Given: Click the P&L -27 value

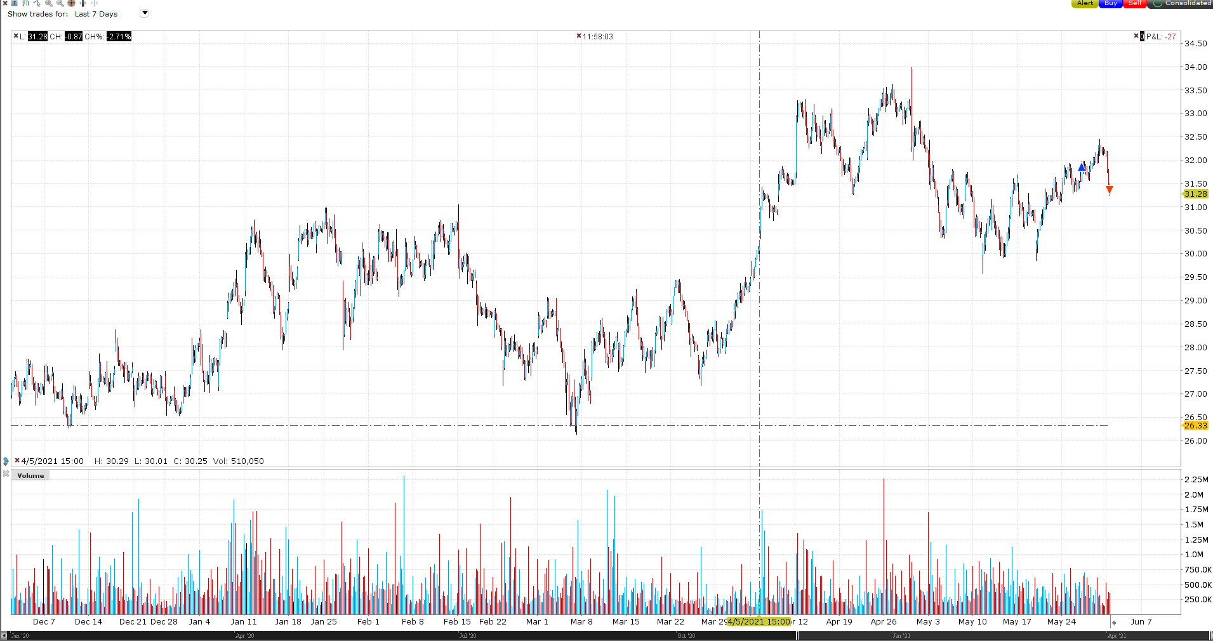Looking at the screenshot, I should [1170, 37].
